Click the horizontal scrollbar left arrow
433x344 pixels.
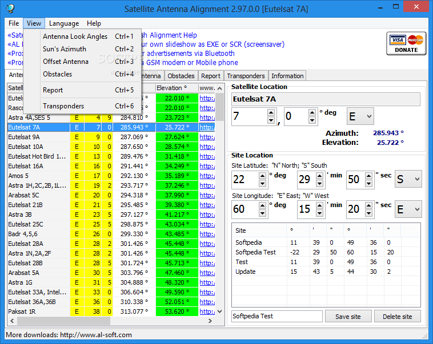coord(12,321)
